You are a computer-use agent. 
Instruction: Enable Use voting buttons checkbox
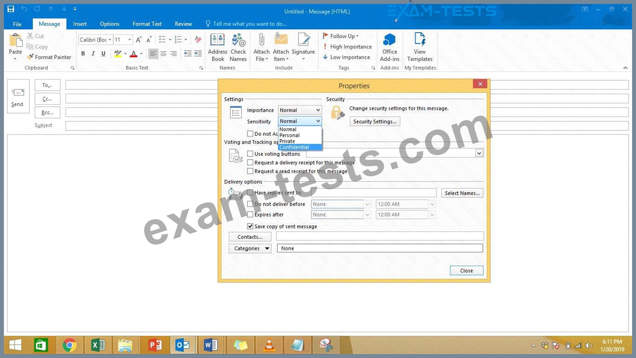click(x=250, y=154)
